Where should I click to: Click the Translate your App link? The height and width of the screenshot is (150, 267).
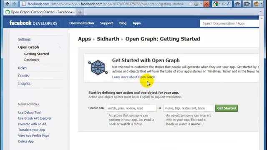(32, 130)
